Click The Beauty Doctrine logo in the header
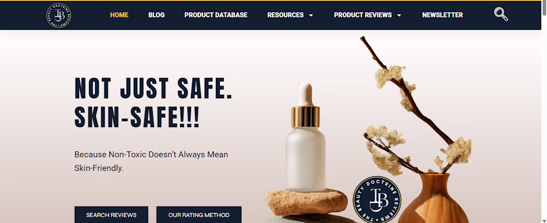 pos(59,15)
